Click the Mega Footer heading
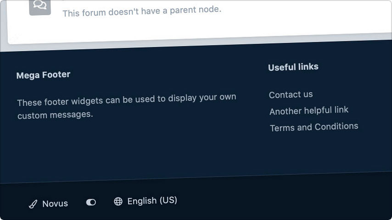The height and width of the screenshot is (220, 392). [x=43, y=75]
